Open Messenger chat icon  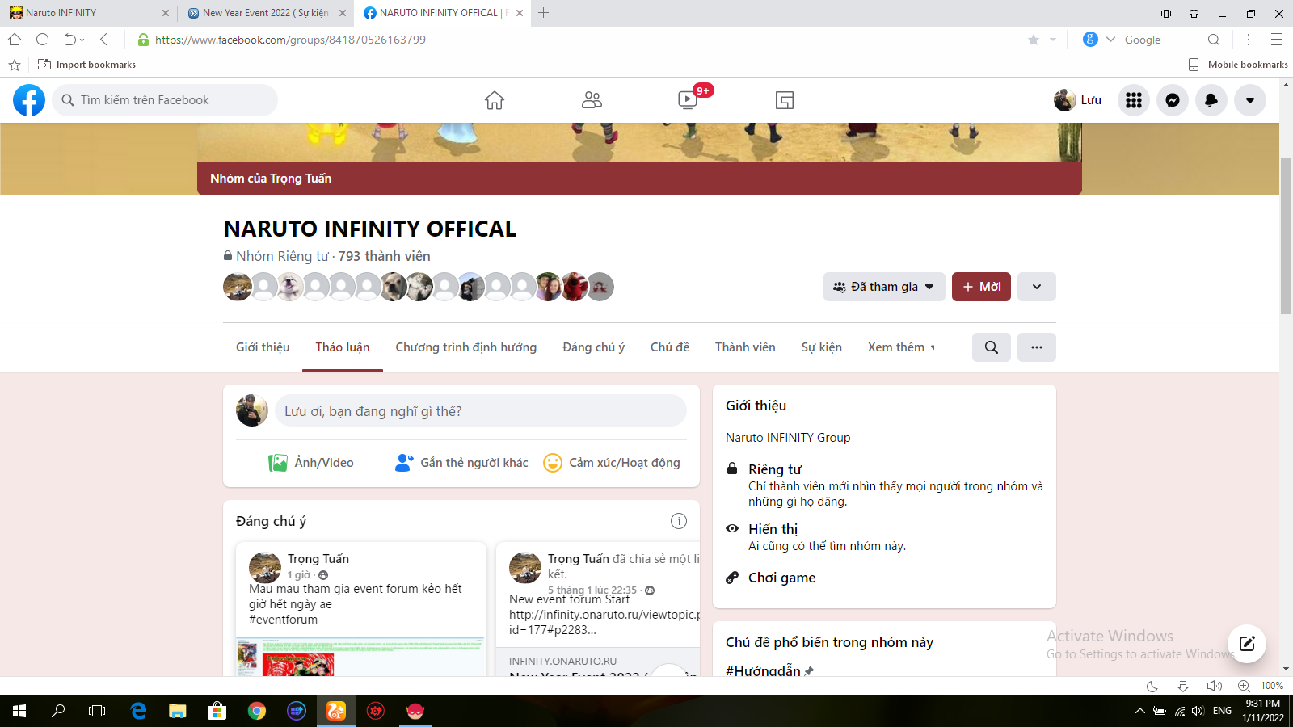(x=1173, y=100)
